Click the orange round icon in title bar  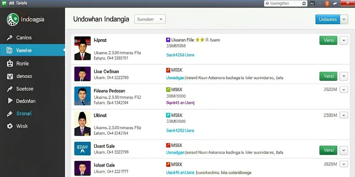(x=327, y=3)
